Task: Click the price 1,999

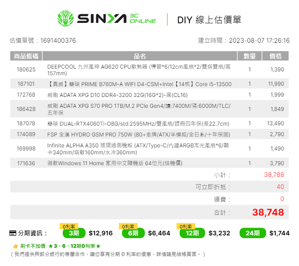Action: [x=277, y=95]
